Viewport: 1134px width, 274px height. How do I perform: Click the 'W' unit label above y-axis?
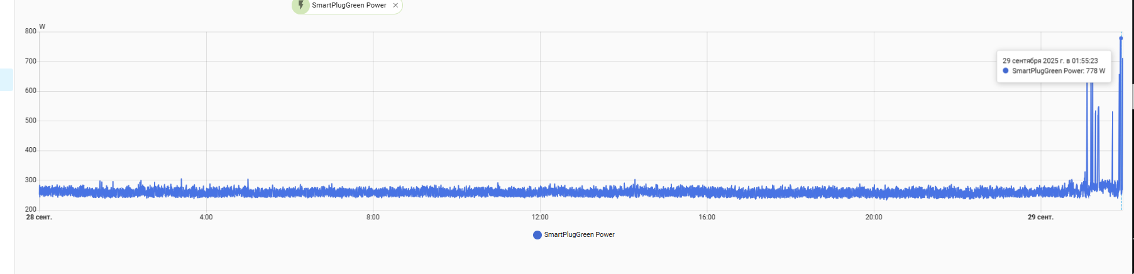[42, 26]
